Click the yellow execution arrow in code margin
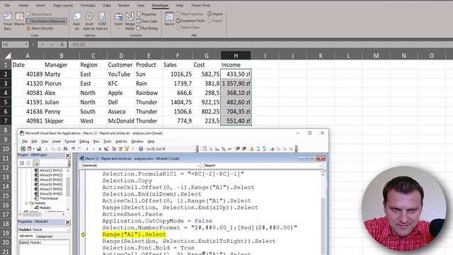This screenshot has width=453, height=255. [83, 234]
